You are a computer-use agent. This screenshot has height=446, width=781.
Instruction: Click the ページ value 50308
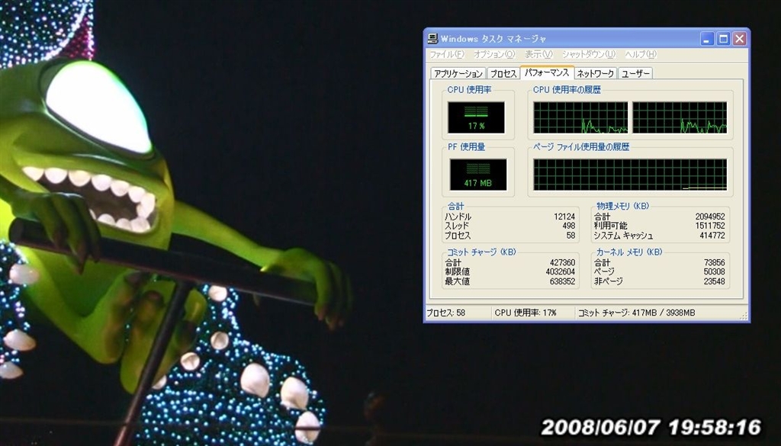714,271
